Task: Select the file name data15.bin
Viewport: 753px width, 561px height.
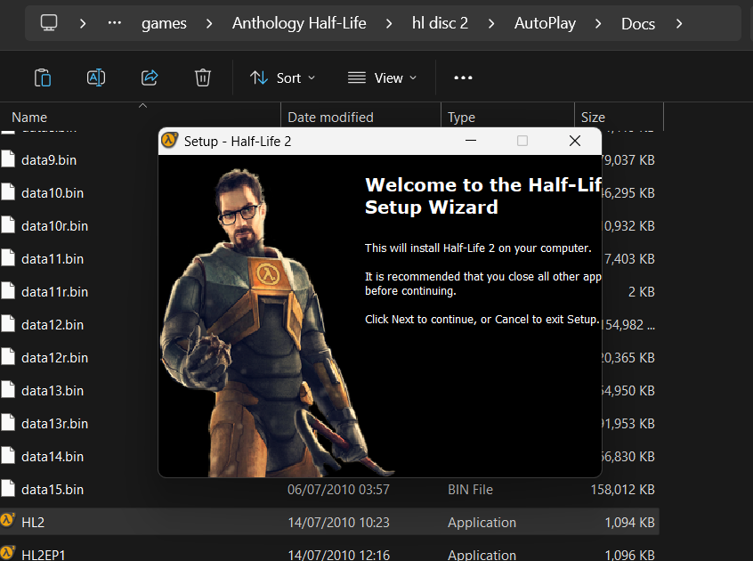Action: [x=53, y=490]
